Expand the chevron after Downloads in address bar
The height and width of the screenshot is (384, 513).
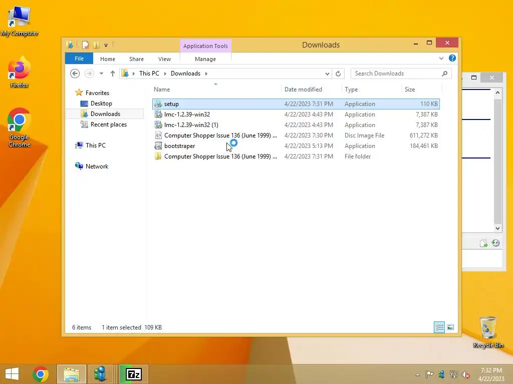(x=206, y=73)
